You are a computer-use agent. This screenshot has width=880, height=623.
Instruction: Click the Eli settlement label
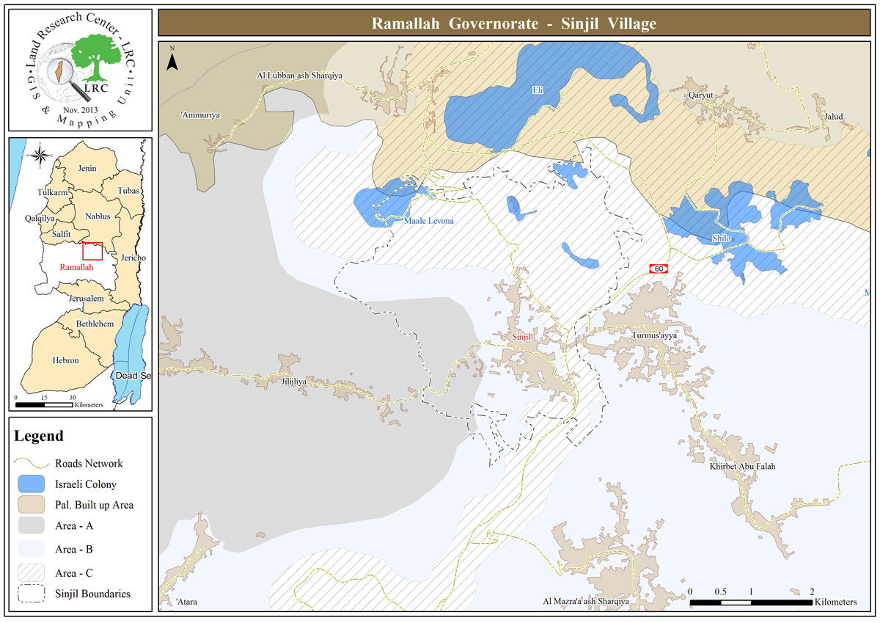tap(538, 90)
